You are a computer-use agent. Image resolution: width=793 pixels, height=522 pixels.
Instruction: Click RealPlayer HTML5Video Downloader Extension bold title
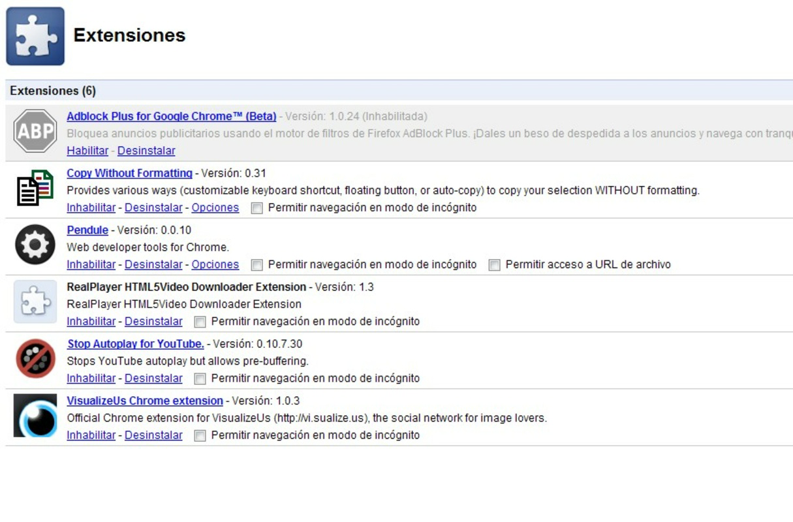[x=186, y=287]
